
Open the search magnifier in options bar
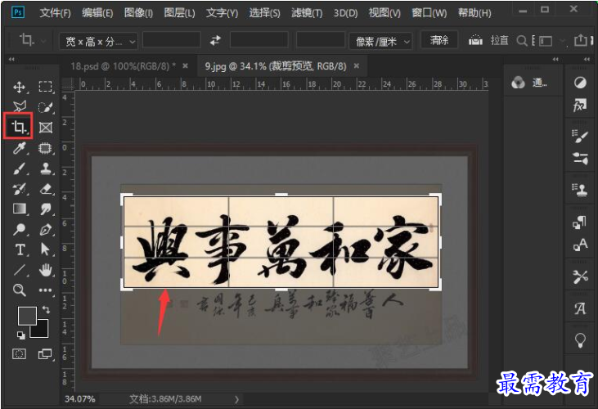[522, 40]
